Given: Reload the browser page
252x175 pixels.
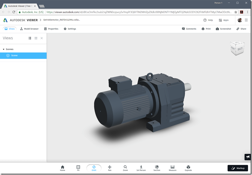Looking at the screenshot, I should click(x=14, y=12).
